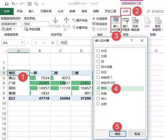Switch to the 公式 ribbon tab
This screenshot has height=140, width=164.
coord(61,11)
